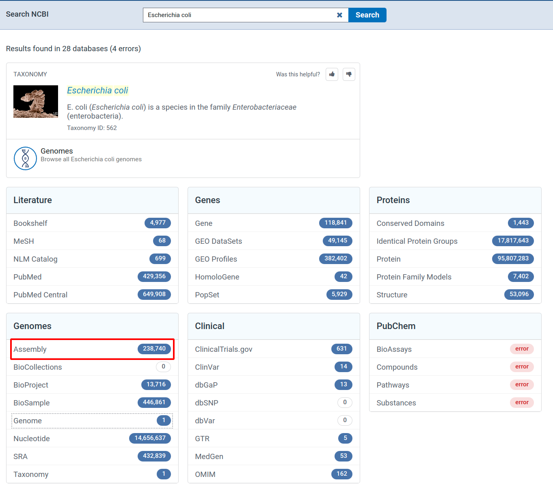Open ClinicalTrials.gov results

click(x=274, y=349)
